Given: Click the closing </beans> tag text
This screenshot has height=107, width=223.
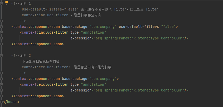Looking at the screenshot, I should pos(11,102).
